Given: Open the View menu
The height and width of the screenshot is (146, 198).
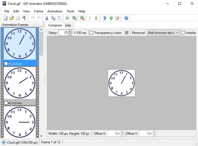Looking at the screenshot, I should coord(26,11).
